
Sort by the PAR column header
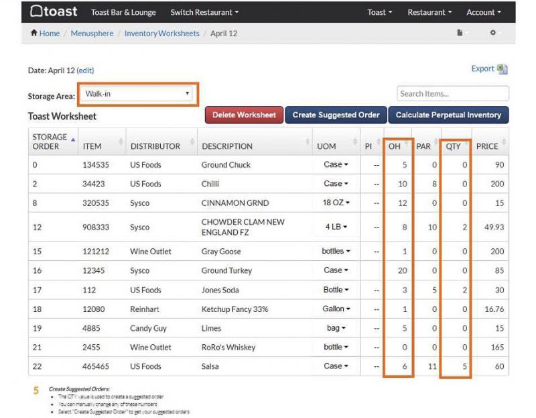coord(426,142)
